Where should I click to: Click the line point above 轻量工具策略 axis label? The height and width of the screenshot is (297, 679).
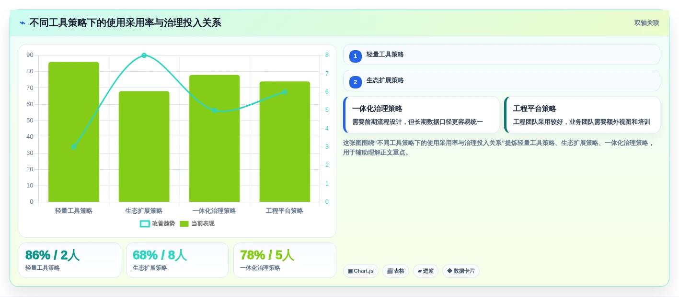pos(74,147)
